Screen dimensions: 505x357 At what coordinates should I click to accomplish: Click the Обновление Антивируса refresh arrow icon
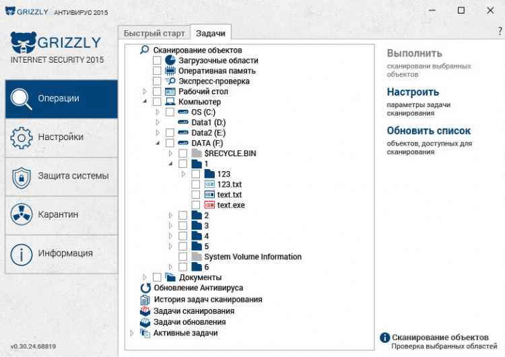pos(145,288)
